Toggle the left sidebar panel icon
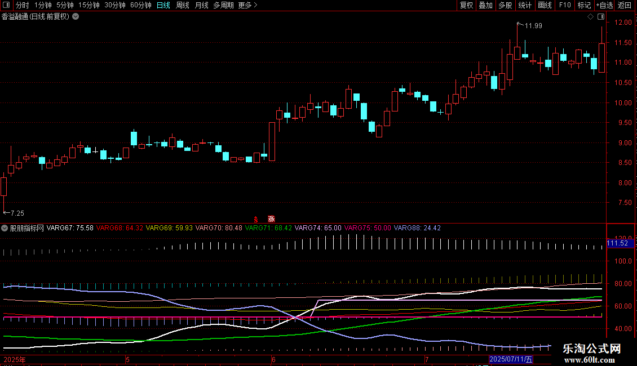The image size is (637, 366). (x=6, y=5)
